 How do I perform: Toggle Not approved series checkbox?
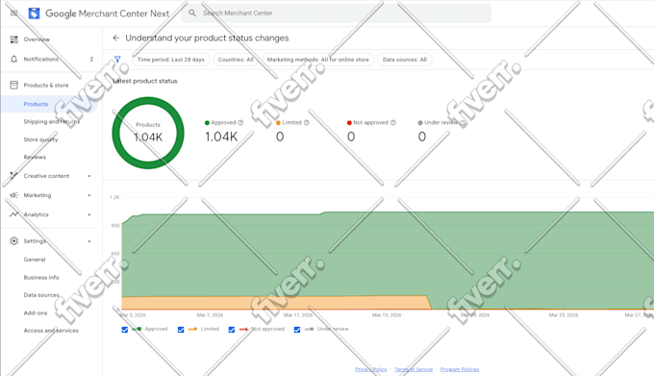232,329
